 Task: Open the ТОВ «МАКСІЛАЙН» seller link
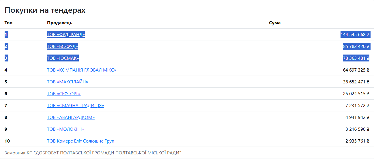point(68,82)
